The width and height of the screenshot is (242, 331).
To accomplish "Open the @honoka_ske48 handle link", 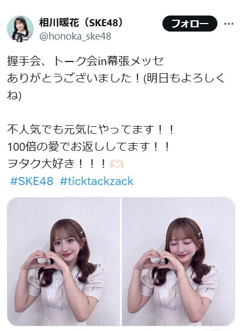I will [75, 36].
